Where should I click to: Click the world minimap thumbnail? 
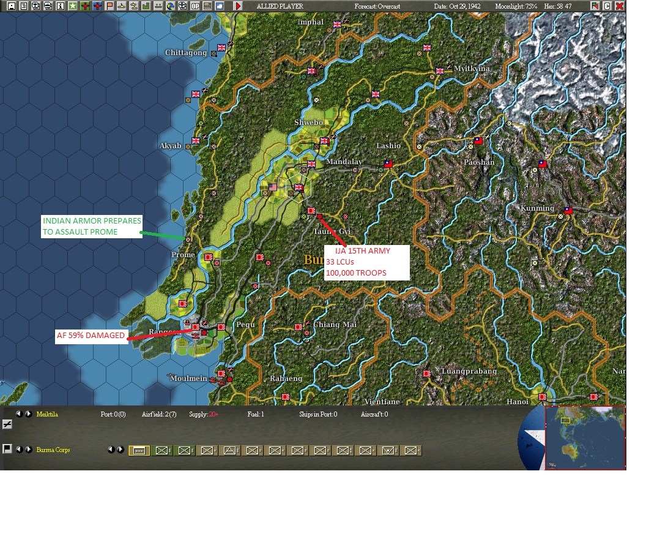tap(585, 438)
